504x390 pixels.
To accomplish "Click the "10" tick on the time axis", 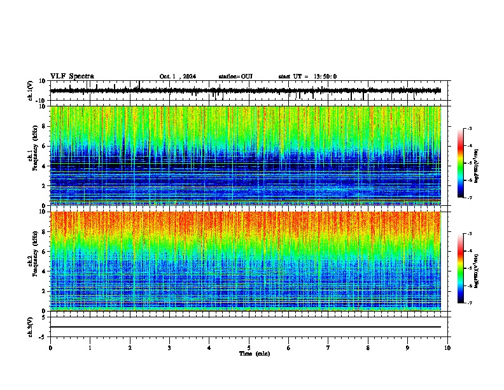I will (447, 348).
